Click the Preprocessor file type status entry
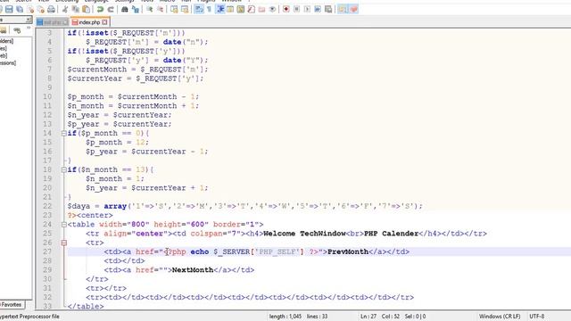This screenshot has width=571, height=321. click(x=29, y=317)
